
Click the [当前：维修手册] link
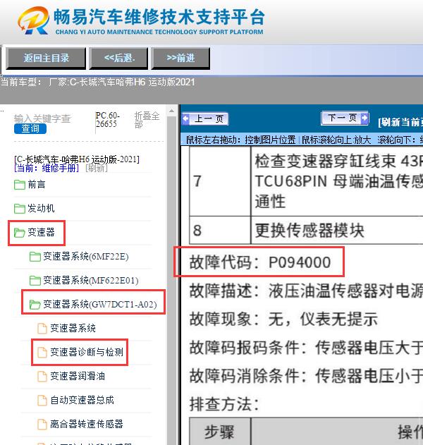click(x=47, y=169)
